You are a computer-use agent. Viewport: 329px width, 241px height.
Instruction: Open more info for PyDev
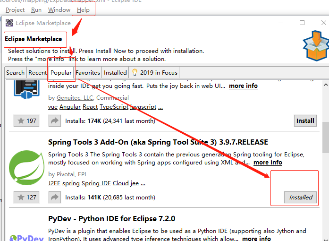(256, 239)
